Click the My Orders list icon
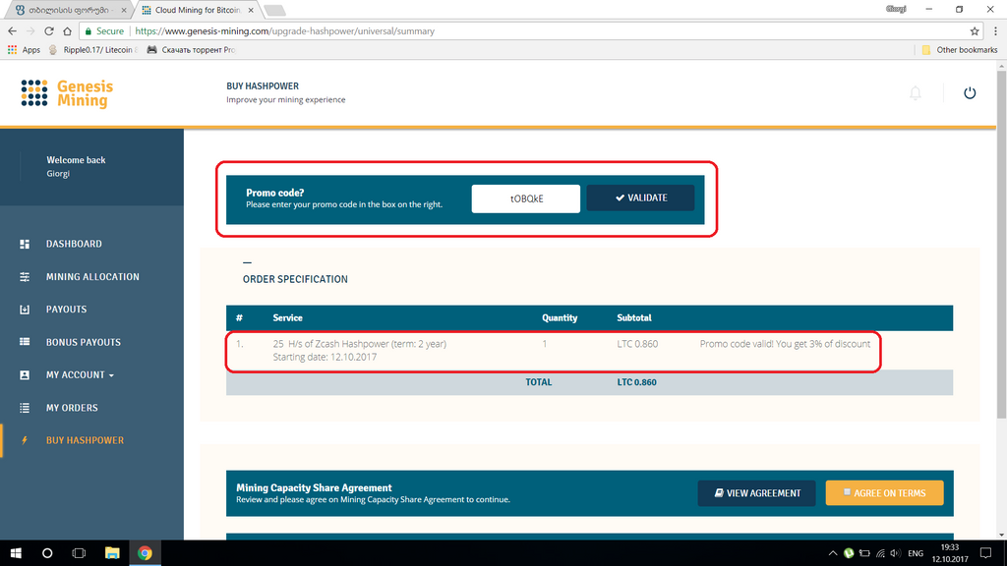 point(25,408)
